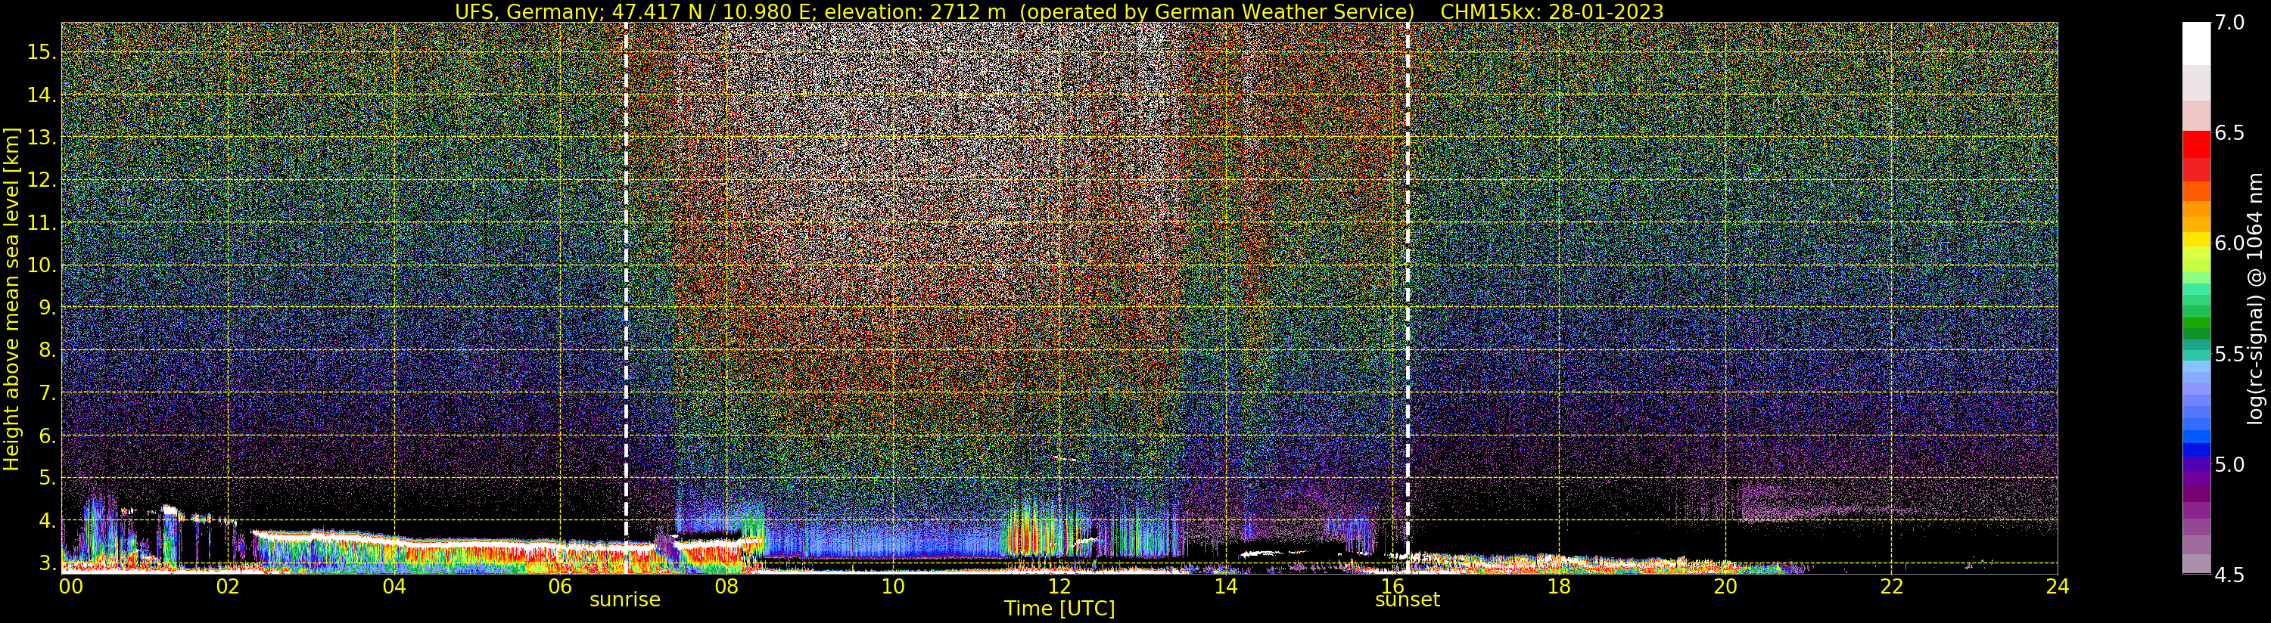Click the 'Time [UTC]' axis label

(x=1059, y=609)
